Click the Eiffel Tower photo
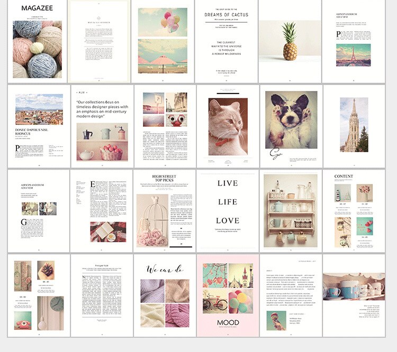The width and height of the screenshot is (397, 352). pyautogui.click(x=353, y=55)
